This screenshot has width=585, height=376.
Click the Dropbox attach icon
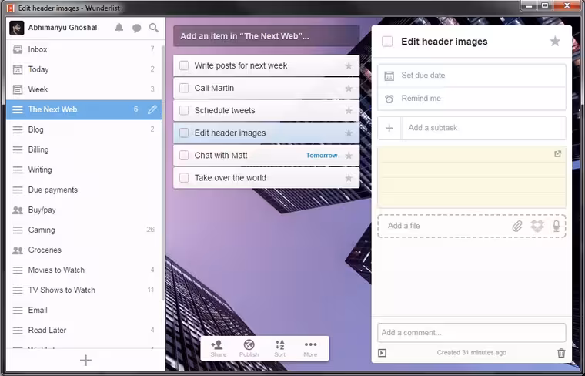tap(537, 226)
